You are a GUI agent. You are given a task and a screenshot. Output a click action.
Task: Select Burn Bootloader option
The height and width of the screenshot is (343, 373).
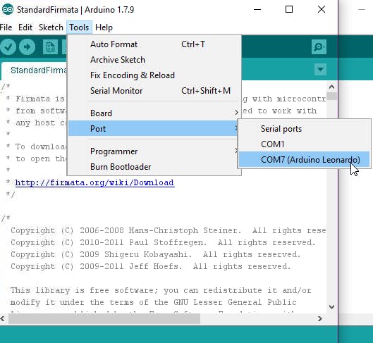click(154, 167)
